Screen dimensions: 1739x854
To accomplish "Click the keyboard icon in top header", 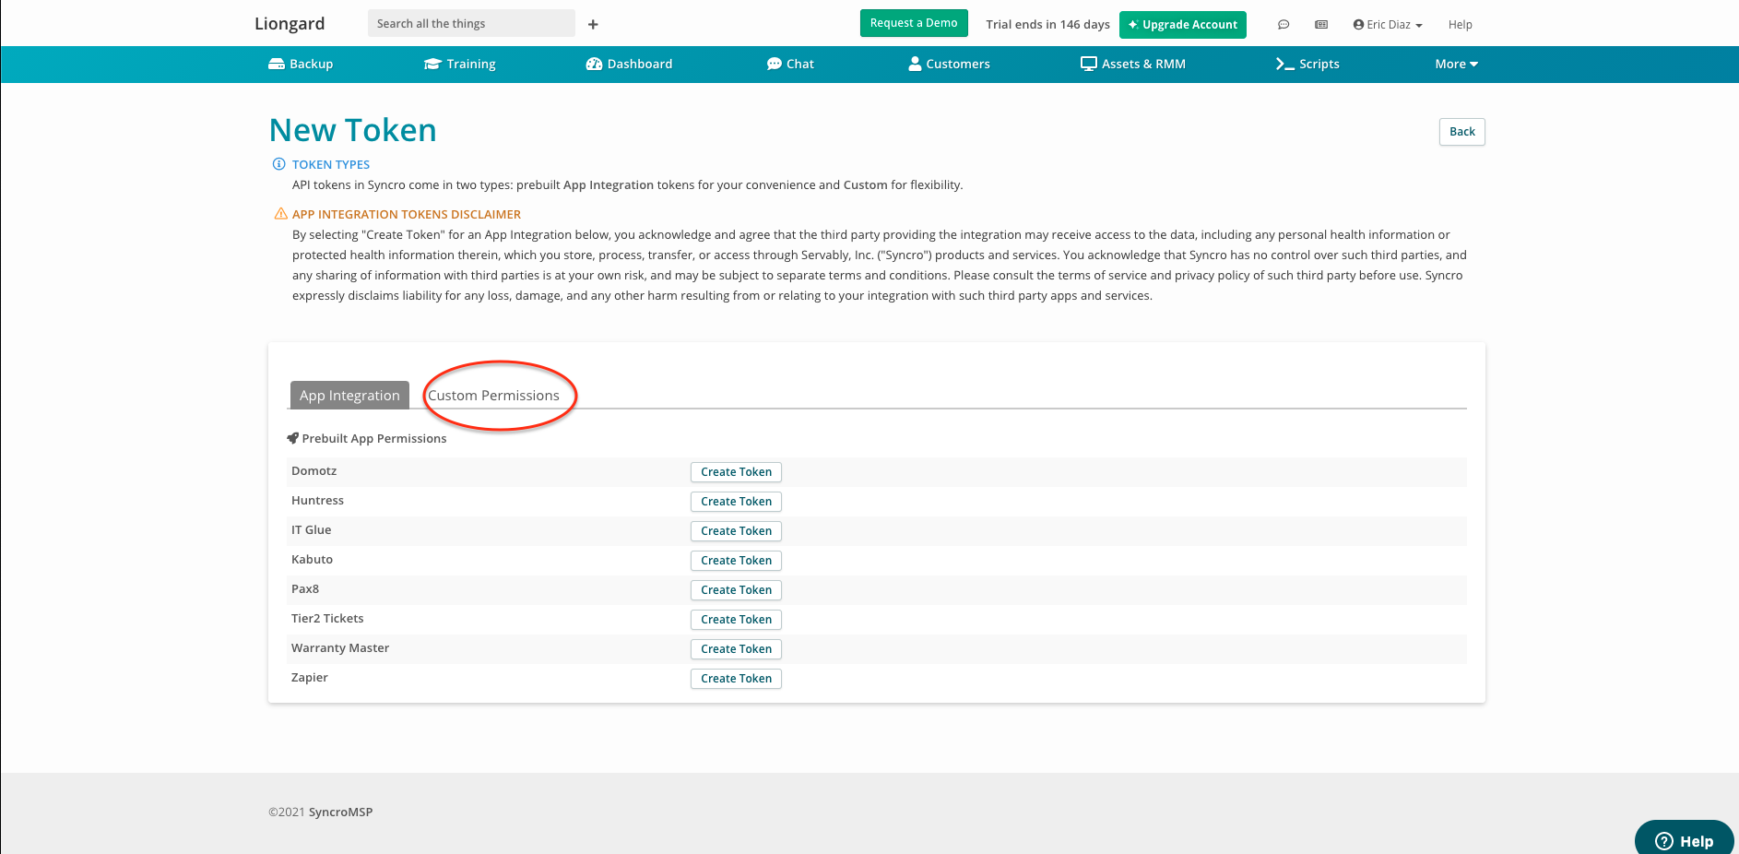I will [x=1321, y=25].
